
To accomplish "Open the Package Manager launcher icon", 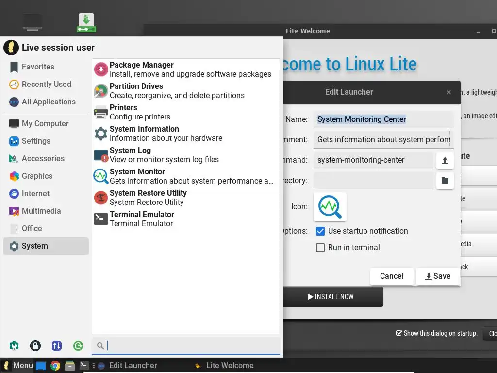I will point(101,69).
